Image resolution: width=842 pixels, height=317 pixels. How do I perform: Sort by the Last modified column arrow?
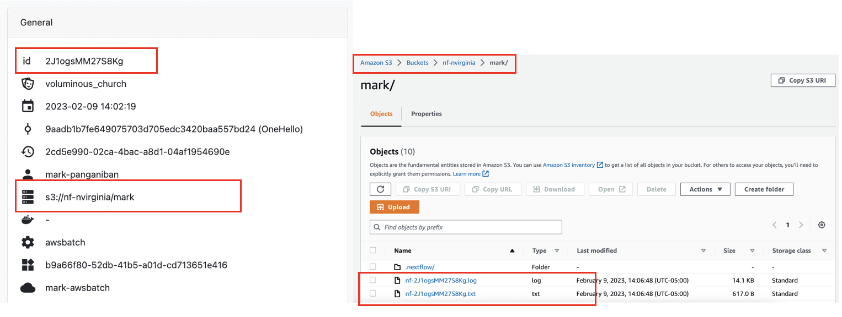(x=704, y=250)
